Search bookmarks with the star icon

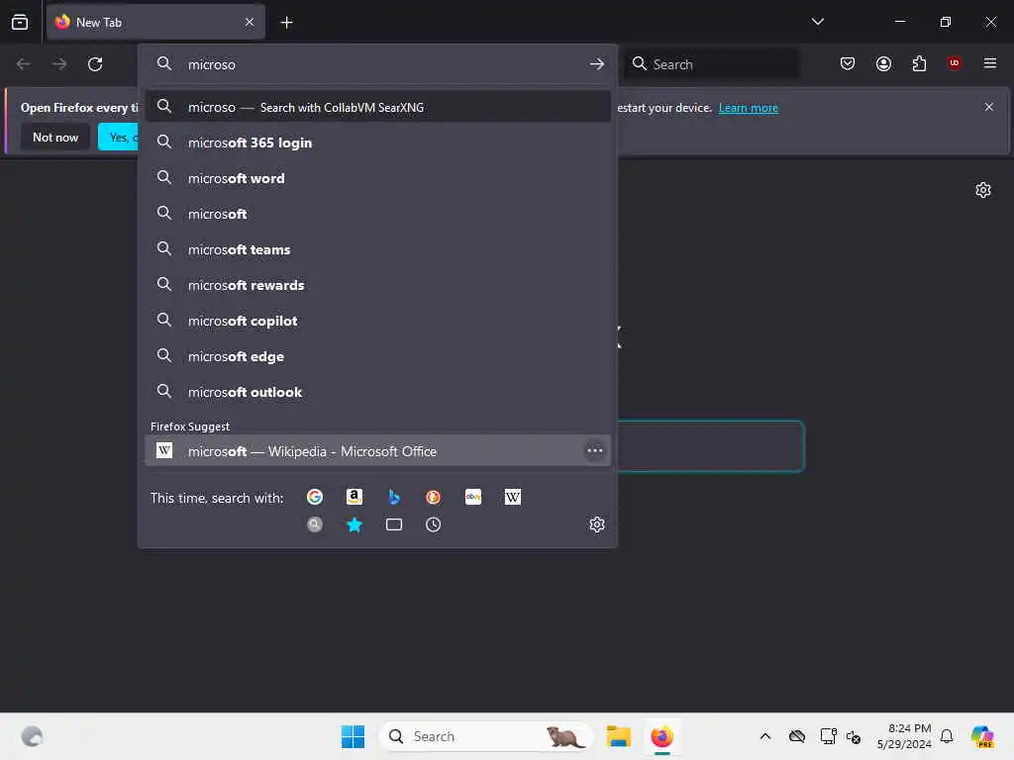coord(355,524)
